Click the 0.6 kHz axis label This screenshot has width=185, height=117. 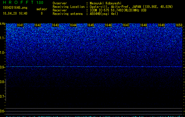click(x=2, y=111)
